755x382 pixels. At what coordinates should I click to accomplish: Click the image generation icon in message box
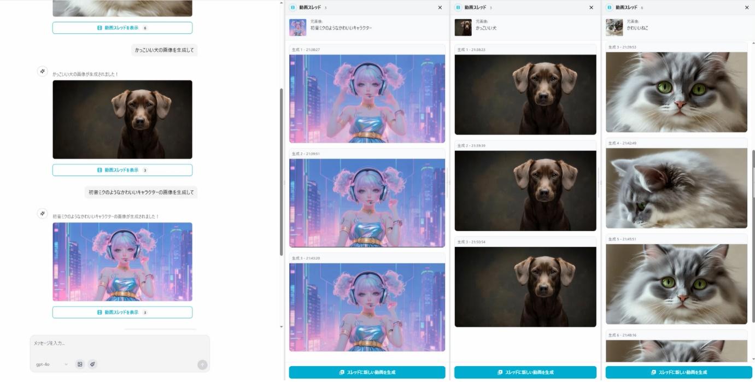80,364
